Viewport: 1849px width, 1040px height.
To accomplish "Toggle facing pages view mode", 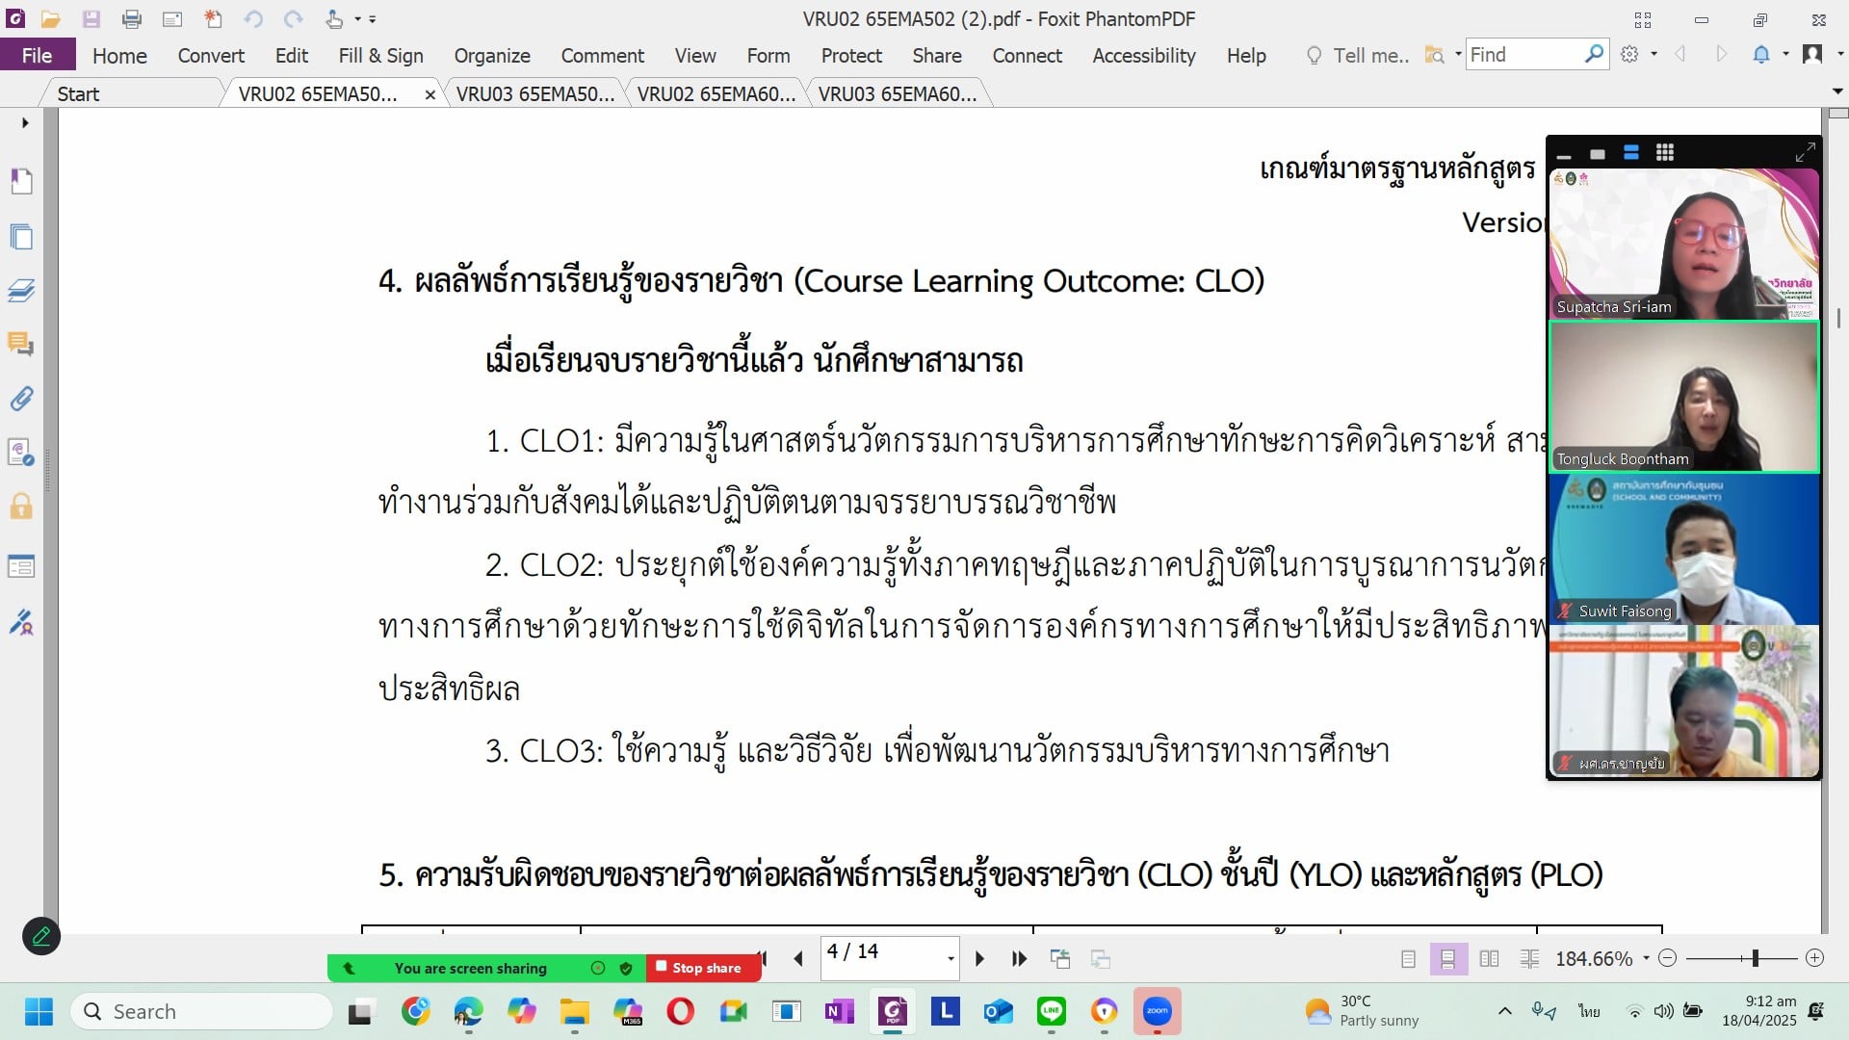I will (x=1489, y=959).
